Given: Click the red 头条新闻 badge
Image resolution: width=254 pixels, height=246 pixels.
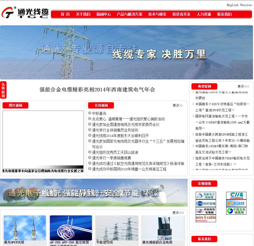Looking at the screenshot, I should [3, 90].
